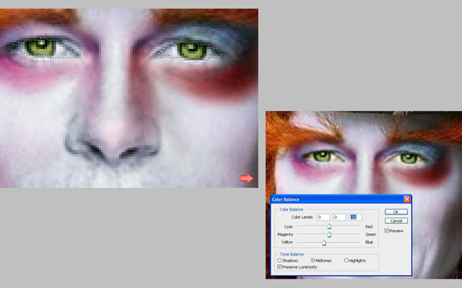
Task: Click the Magenta label
Action: point(285,235)
